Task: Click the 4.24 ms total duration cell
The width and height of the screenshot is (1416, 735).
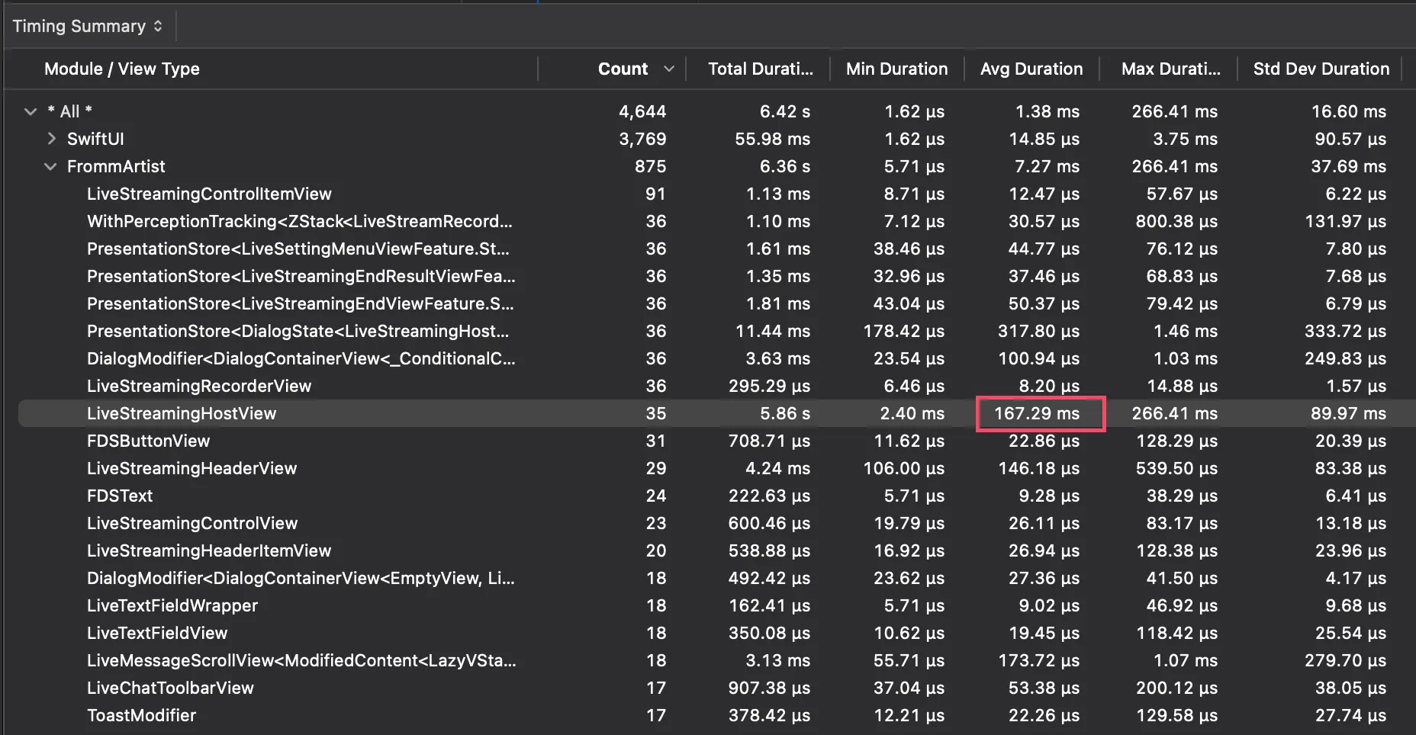Action: [778, 468]
